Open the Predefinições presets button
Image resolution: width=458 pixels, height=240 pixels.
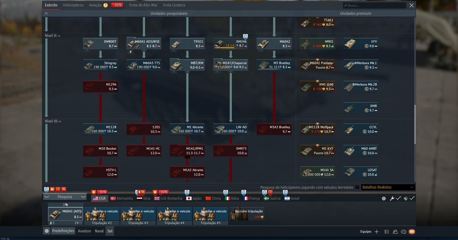click(x=63, y=231)
